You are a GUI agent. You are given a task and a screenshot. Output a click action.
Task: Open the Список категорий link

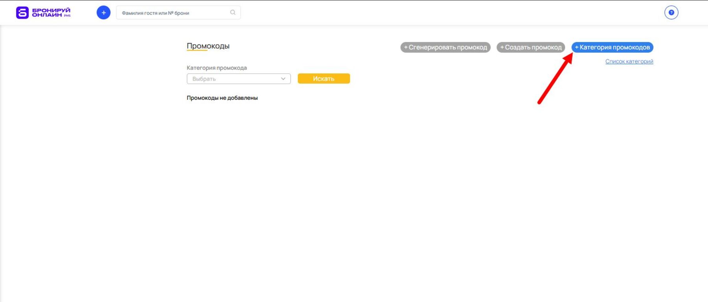tap(629, 61)
